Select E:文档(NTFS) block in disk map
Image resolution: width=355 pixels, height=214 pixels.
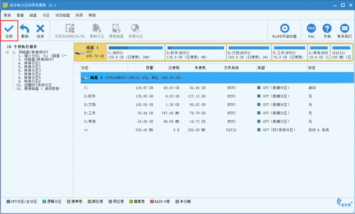pyautogui.click(x=249, y=53)
